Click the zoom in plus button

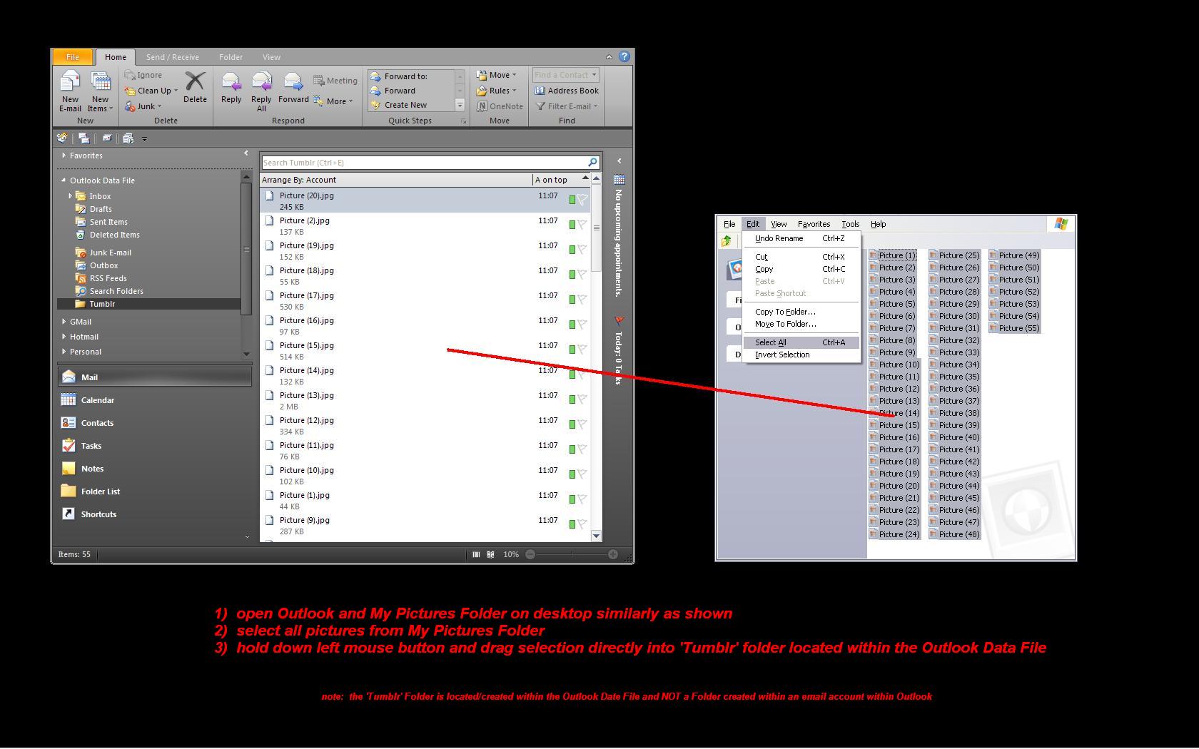613,554
